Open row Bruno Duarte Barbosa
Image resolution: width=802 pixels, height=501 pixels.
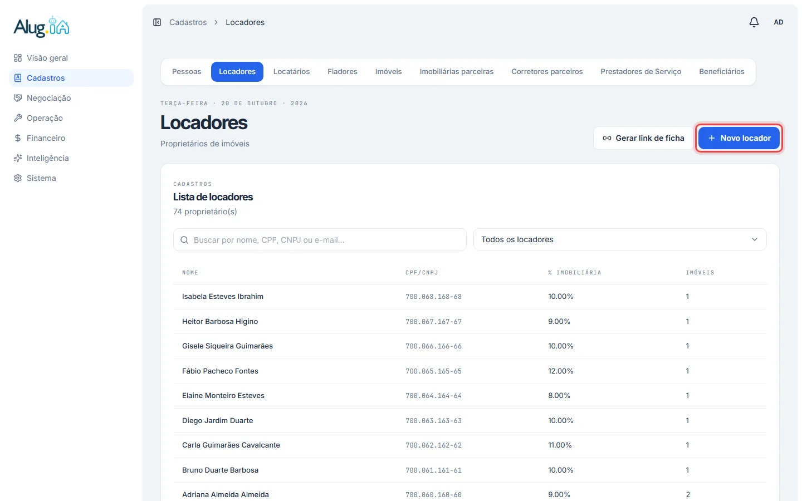(x=470, y=470)
